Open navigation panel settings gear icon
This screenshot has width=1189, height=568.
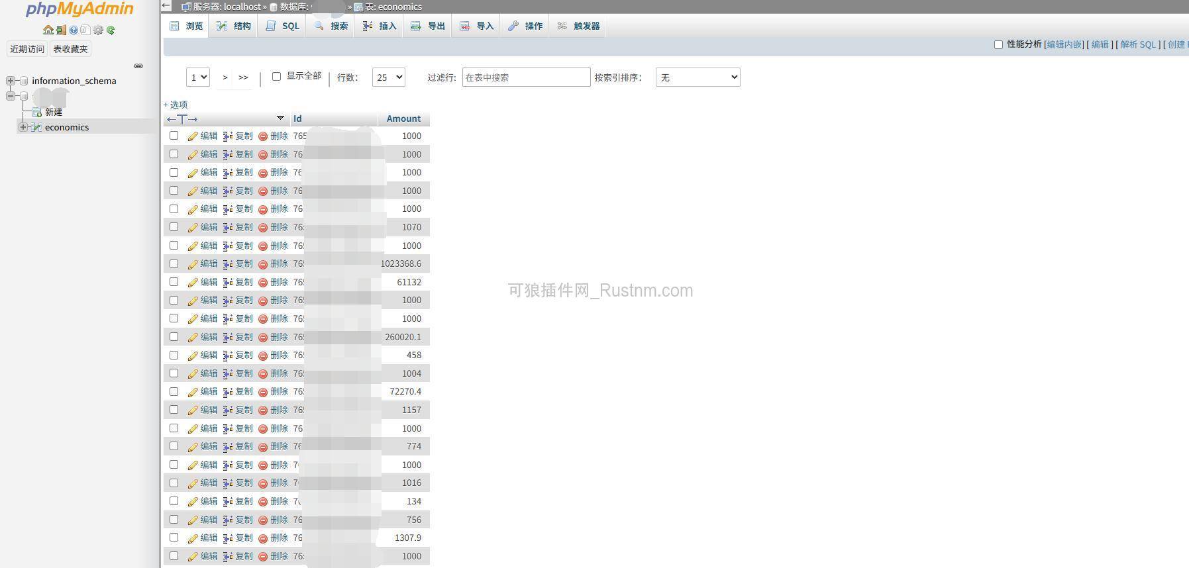98,30
